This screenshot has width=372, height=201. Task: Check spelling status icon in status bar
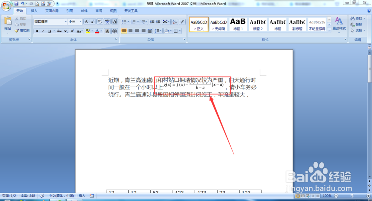pos(42,196)
